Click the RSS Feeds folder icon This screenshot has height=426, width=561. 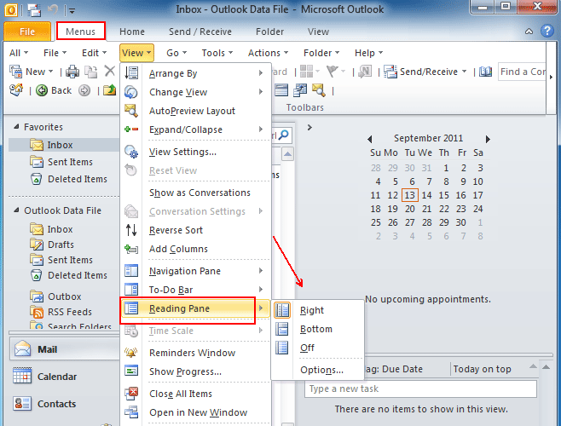click(x=37, y=313)
